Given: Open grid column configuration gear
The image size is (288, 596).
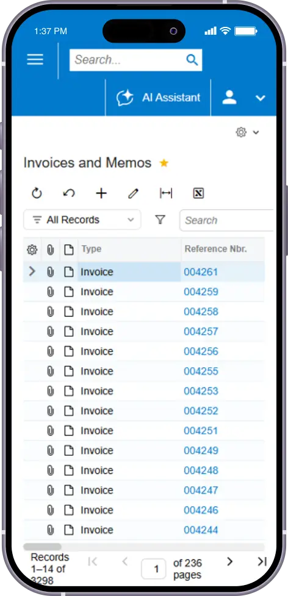Looking at the screenshot, I should 32,250.
